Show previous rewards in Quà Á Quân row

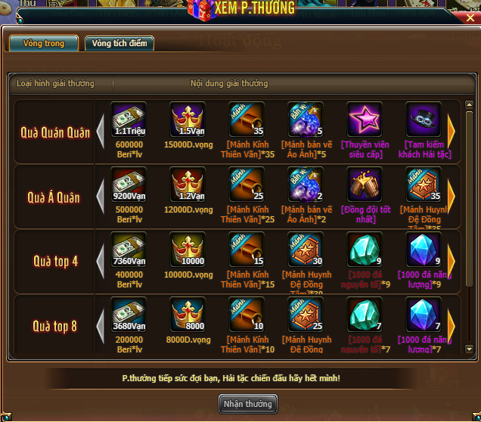101,197
